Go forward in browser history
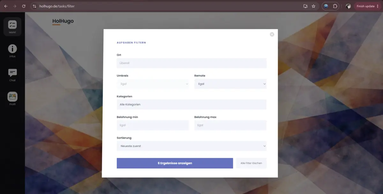 [x=15, y=6]
